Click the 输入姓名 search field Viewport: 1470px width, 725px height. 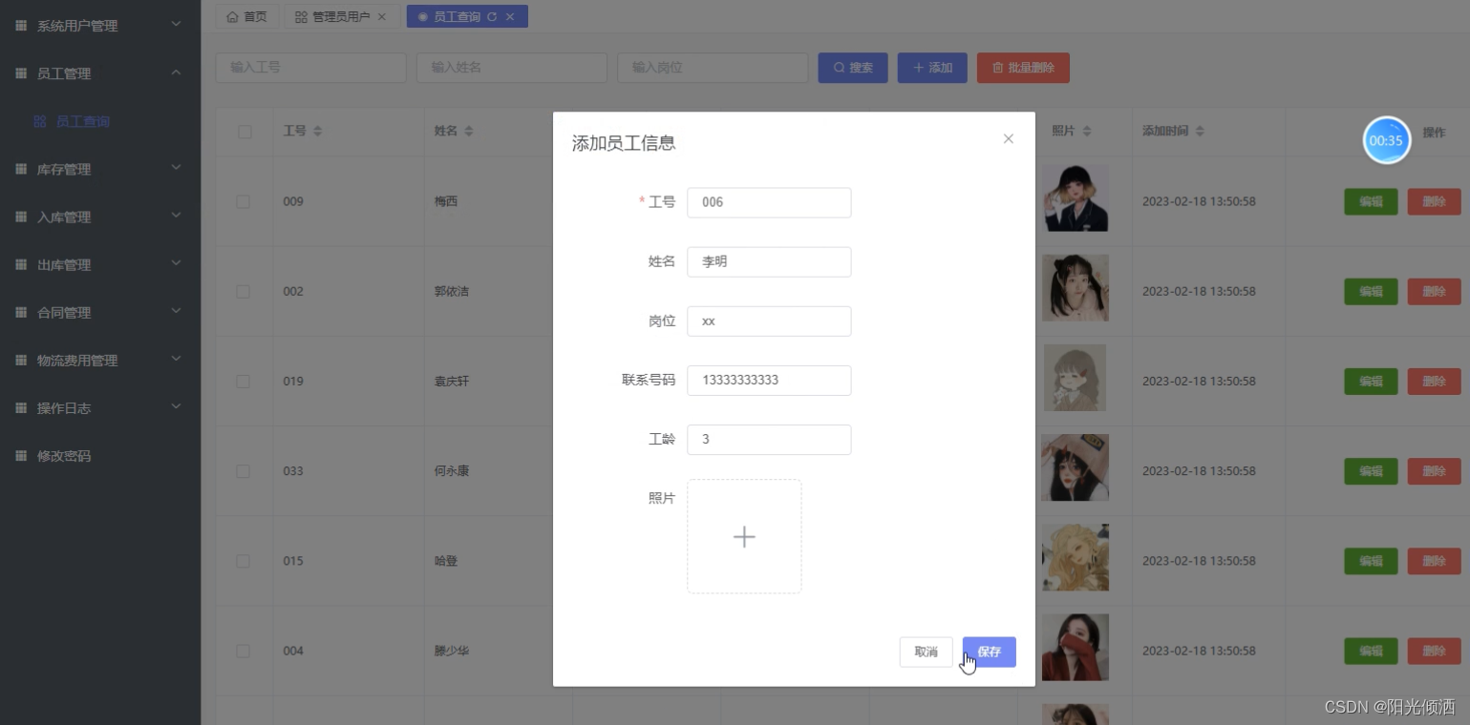[x=512, y=68]
